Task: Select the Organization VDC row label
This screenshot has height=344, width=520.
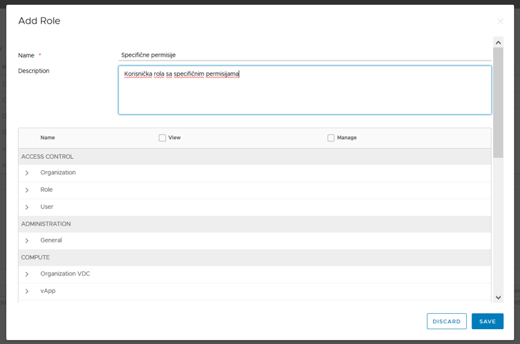Action: (65, 274)
